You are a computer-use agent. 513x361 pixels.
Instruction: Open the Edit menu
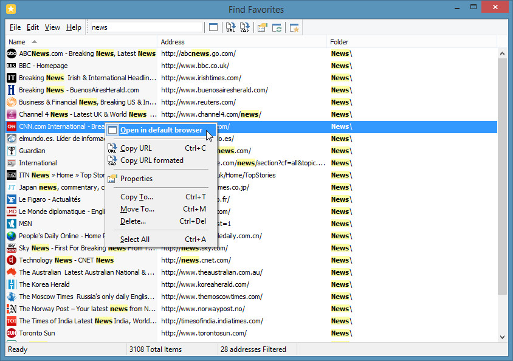tap(33, 27)
